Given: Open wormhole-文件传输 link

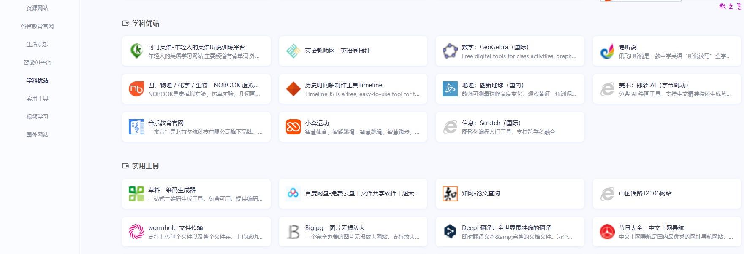Looking at the screenshot, I should tap(176, 228).
